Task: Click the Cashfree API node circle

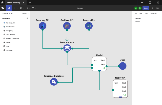Action: click(67, 26)
